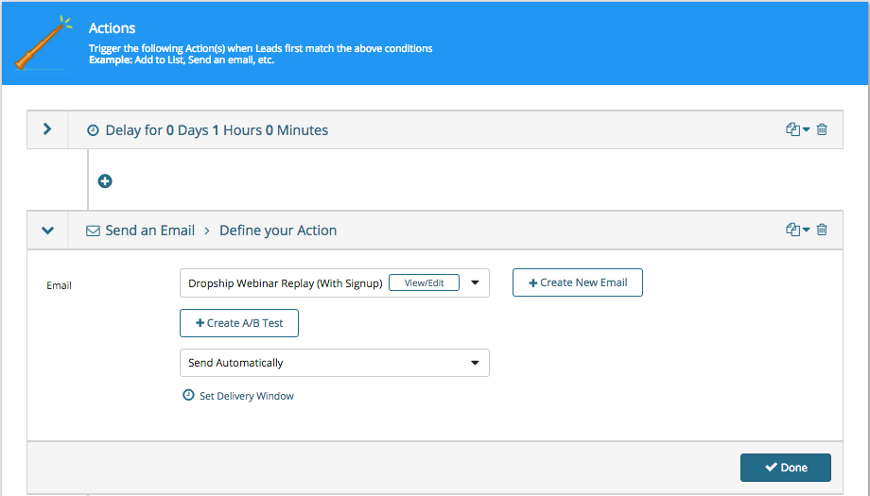
Task: Open Set Delivery Window link
Action: pyautogui.click(x=247, y=396)
